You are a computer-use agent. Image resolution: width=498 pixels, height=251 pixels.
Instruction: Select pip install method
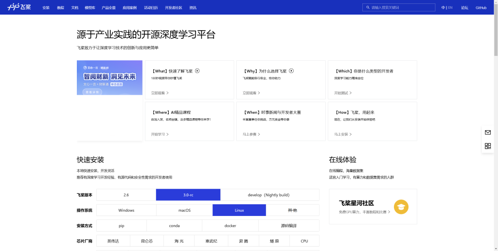click(x=121, y=226)
